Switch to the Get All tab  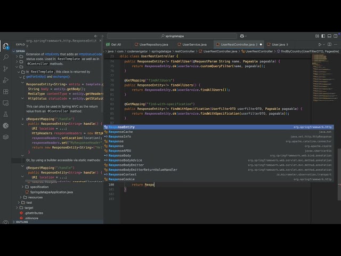(x=116, y=44)
